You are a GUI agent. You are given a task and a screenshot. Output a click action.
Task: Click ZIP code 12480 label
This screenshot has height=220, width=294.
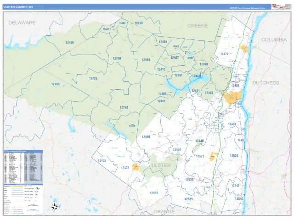coord(139,23)
